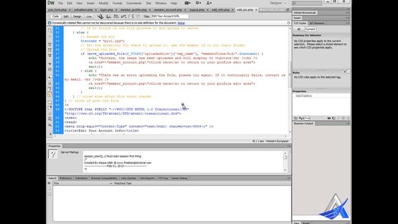
Task: Expand the Adobe BrowserLab panel
Action: point(305,12)
